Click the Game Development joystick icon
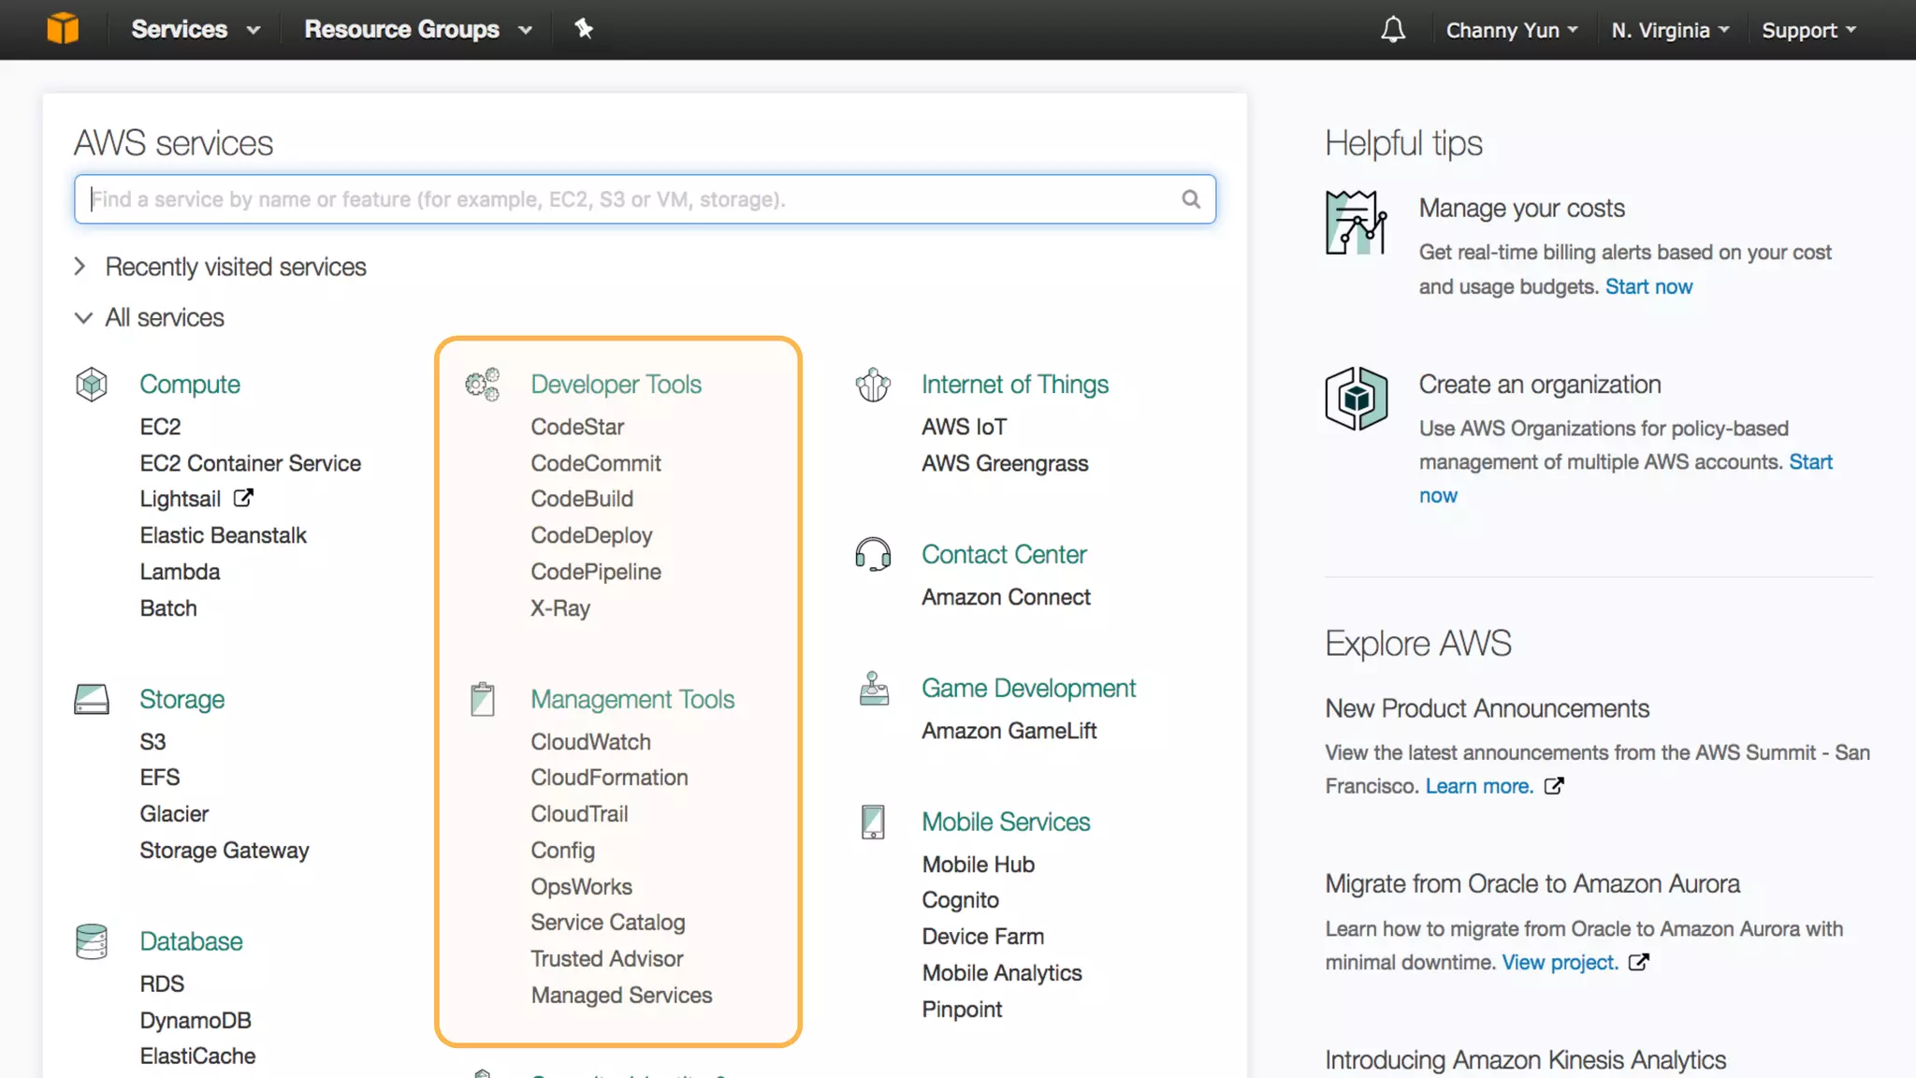Screen dimensions: 1916x1078 [874, 689]
